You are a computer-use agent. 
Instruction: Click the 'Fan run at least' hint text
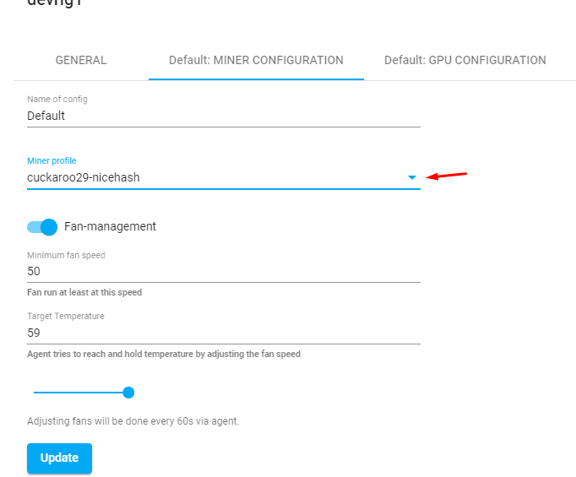pyautogui.click(x=84, y=292)
